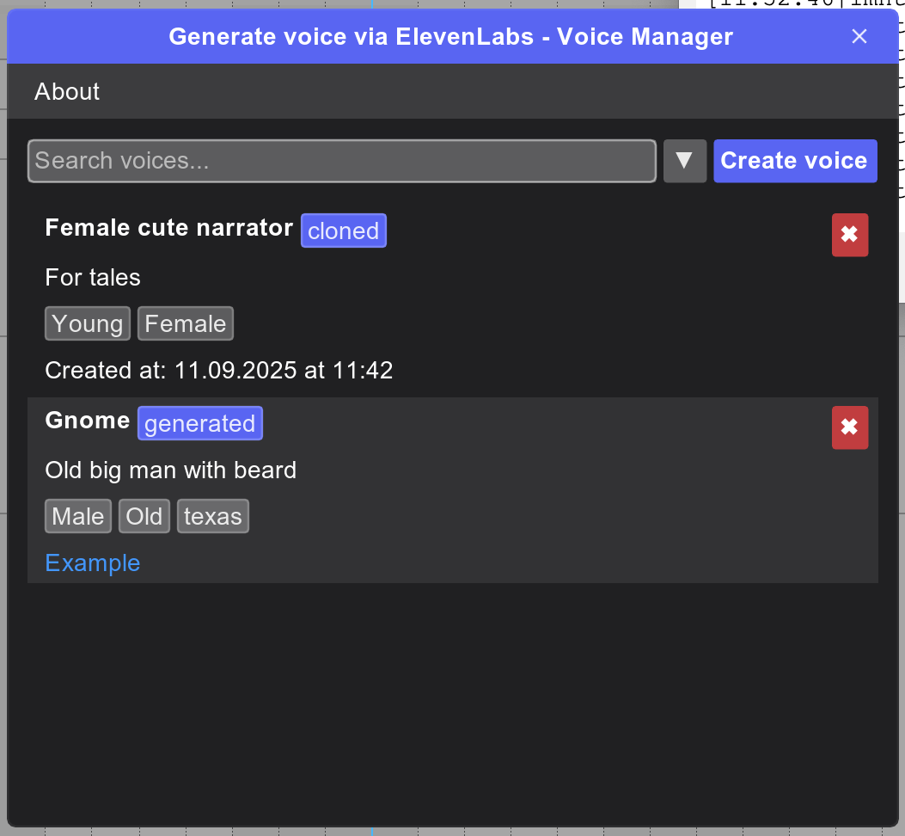Image resolution: width=905 pixels, height=836 pixels.
Task: Click the cloned badge
Action: tap(344, 231)
